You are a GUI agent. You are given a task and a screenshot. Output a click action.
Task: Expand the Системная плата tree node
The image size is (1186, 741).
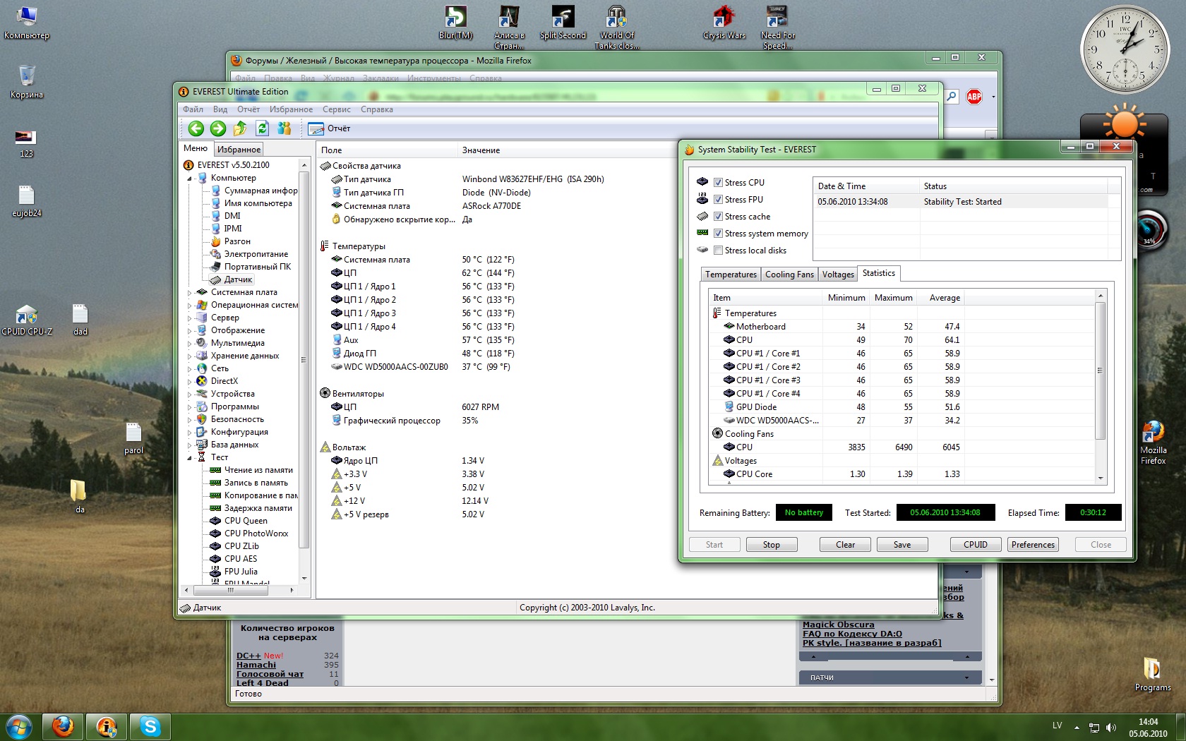189,293
